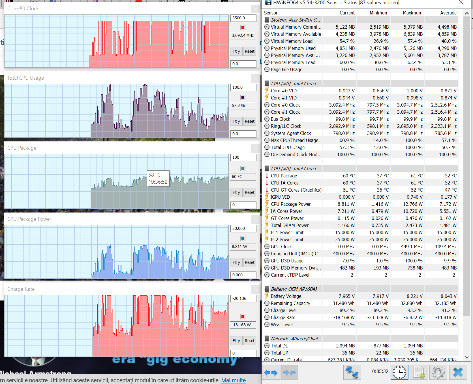Viewport: 473px width, 384px height.
Task: Click the logging sheet with plus icon
Action: (419, 372)
